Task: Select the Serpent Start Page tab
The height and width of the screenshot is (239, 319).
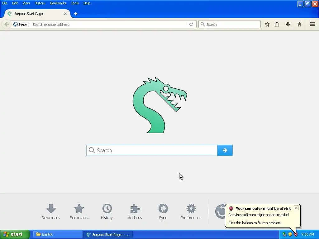Action: coord(37,14)
